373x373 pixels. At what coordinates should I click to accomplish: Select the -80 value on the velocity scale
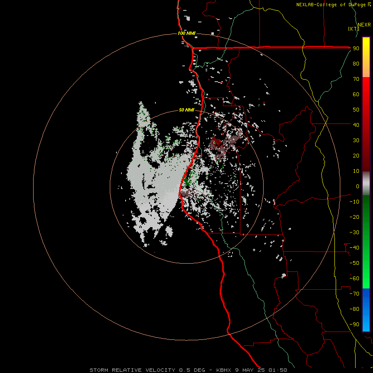pos(354,309)
